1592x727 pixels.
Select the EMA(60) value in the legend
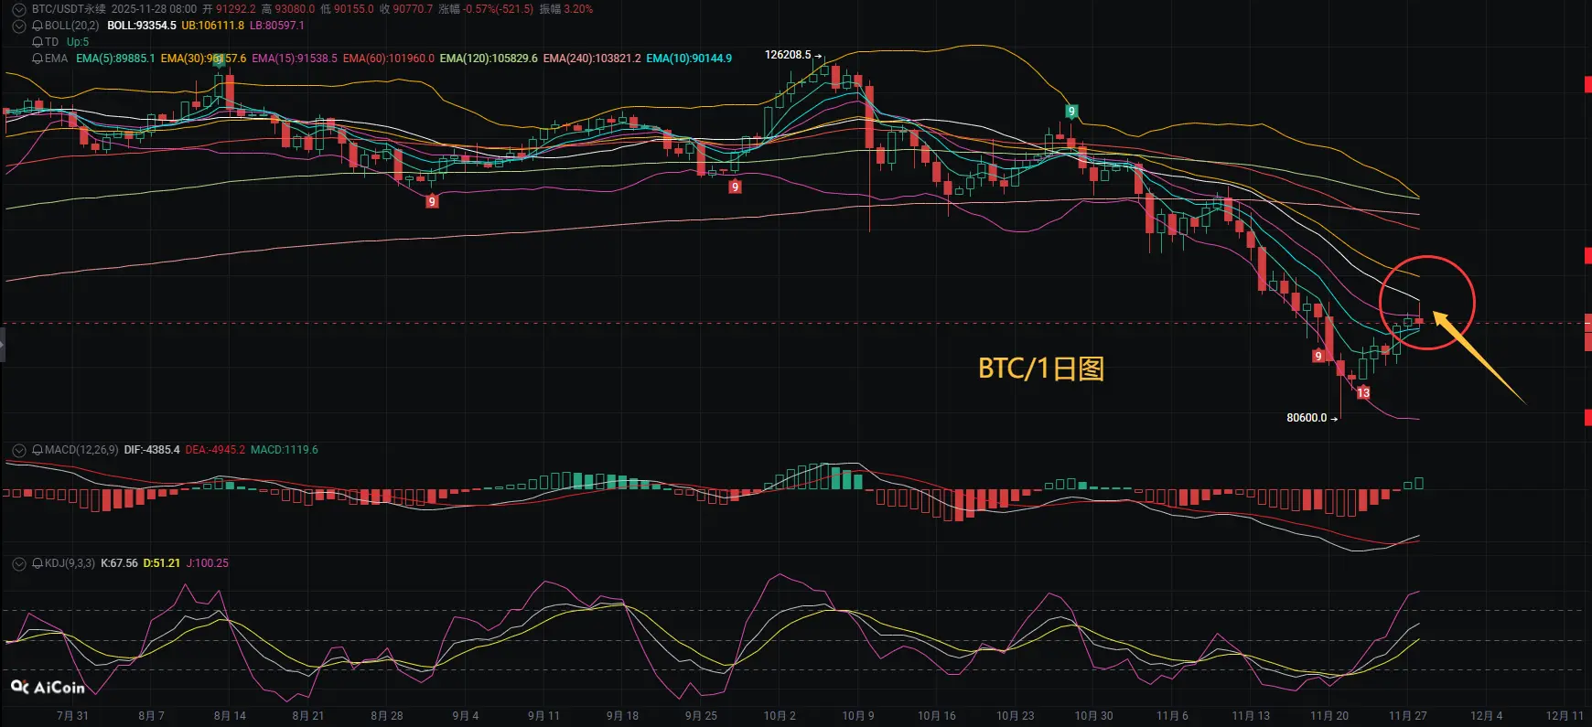389,59
